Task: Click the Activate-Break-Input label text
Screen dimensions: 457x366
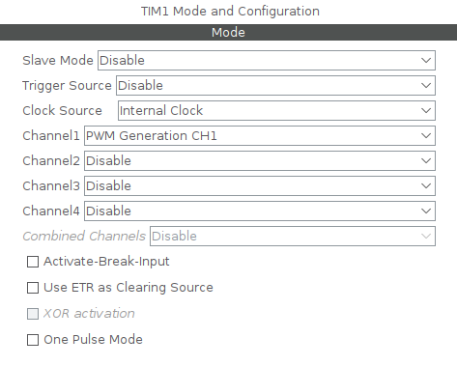Action: [106, 262]
